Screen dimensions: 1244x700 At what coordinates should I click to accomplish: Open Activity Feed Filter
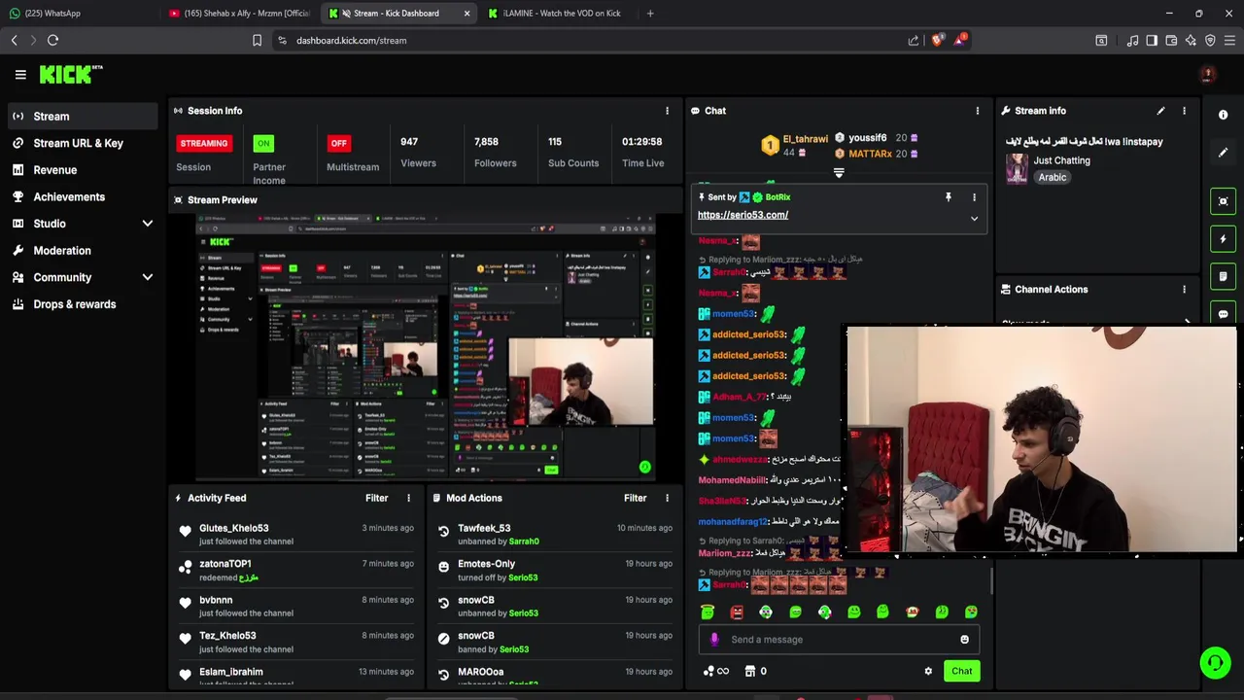376,498
